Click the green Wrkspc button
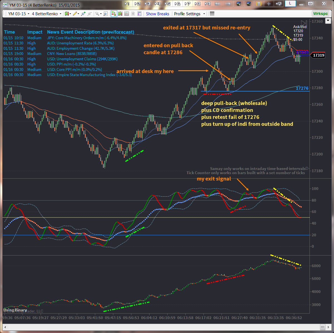 pos(320,14)
